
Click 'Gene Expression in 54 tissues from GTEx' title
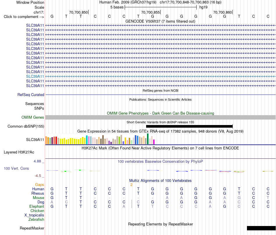point(160,131)
